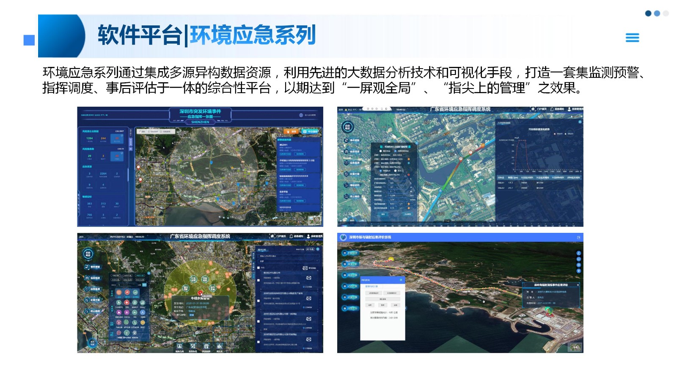The height and width of the screenshot is (381, 677).
Task: Select the tab in white route popup
Action: 372,287
